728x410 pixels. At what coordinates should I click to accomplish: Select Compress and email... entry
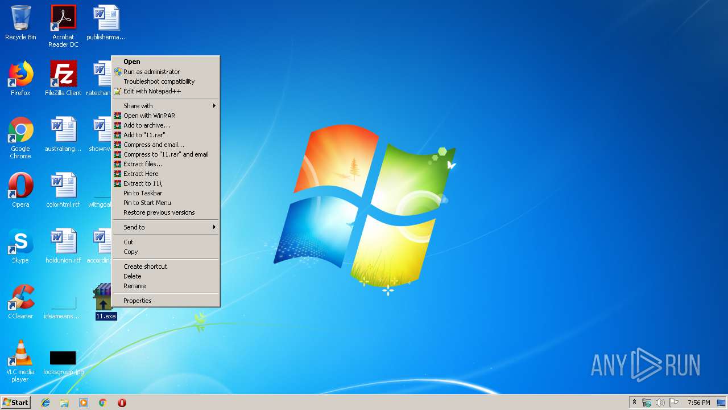click(166, 145)
